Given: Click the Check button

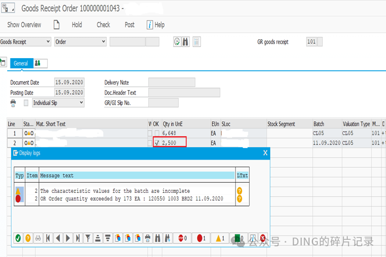Looking at the screenshot, I should (x=104, y=24).
